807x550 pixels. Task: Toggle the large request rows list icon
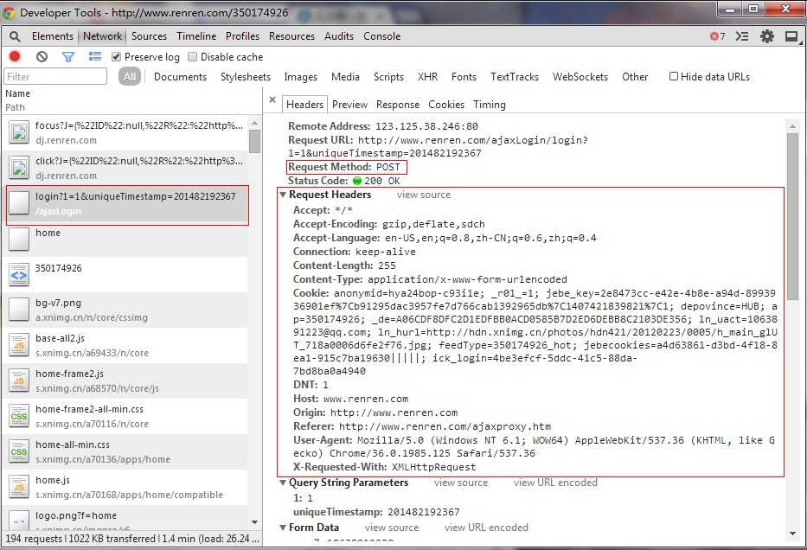95,56
